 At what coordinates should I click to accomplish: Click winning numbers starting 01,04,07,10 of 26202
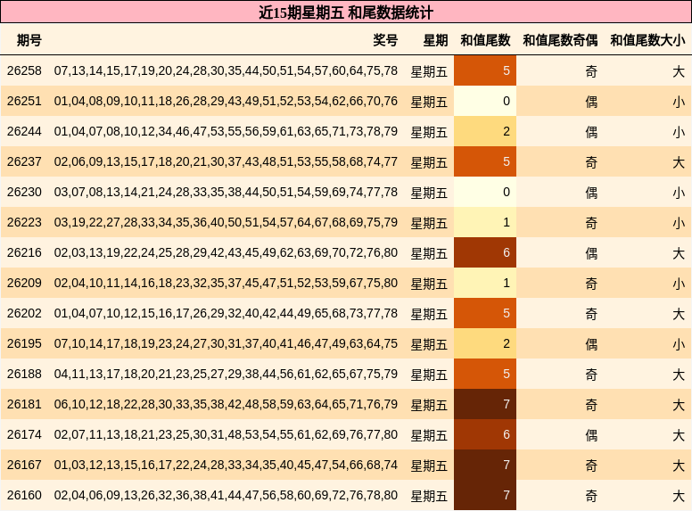[x=226, y=313]
